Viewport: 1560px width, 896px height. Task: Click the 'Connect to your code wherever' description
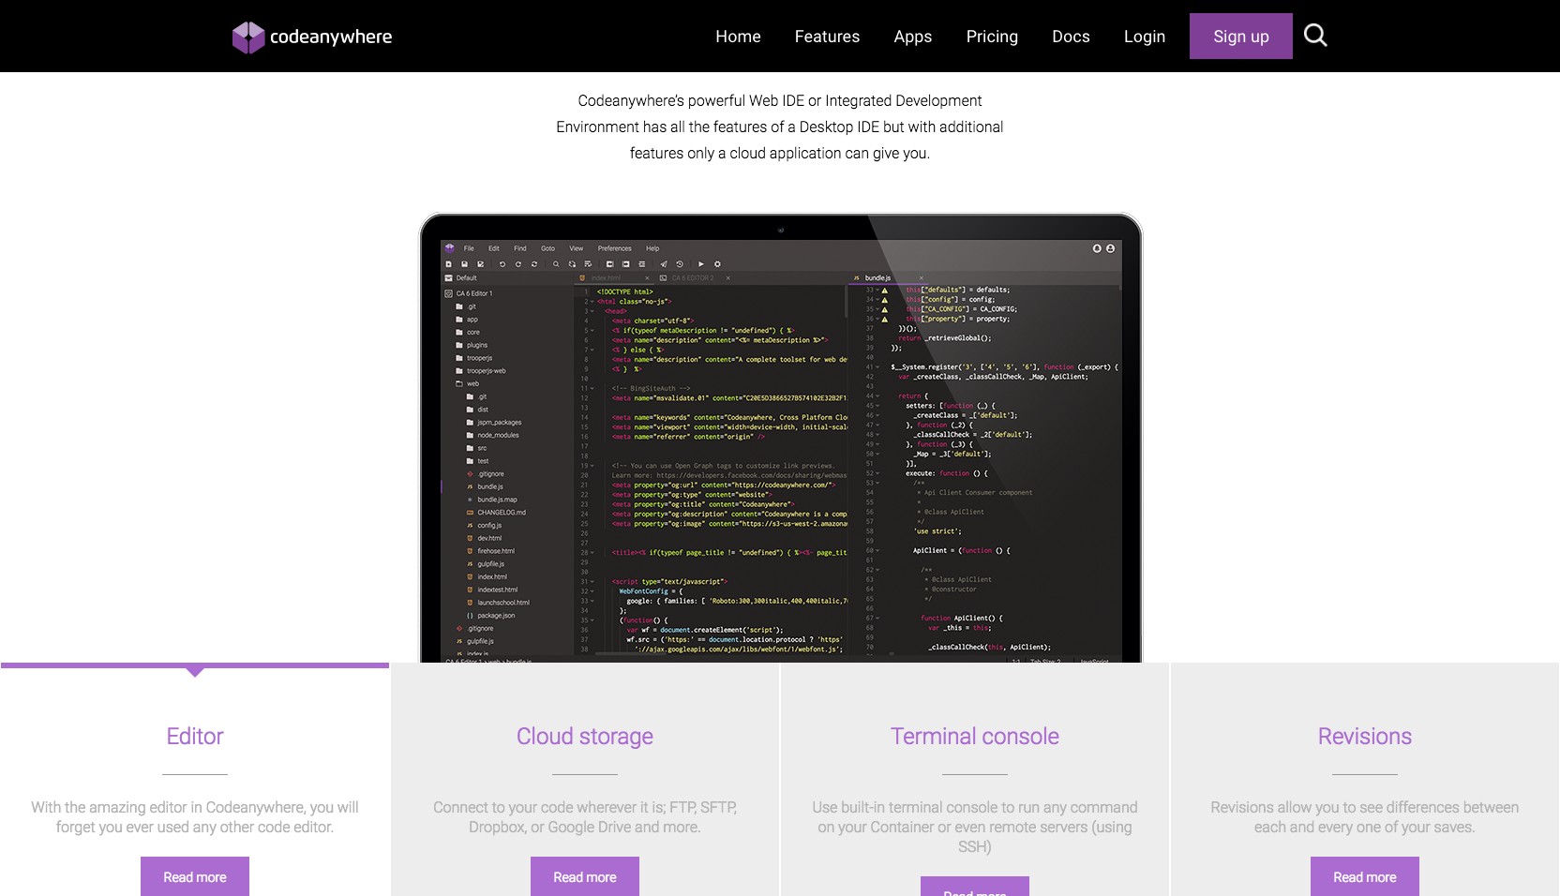(585, 817)
